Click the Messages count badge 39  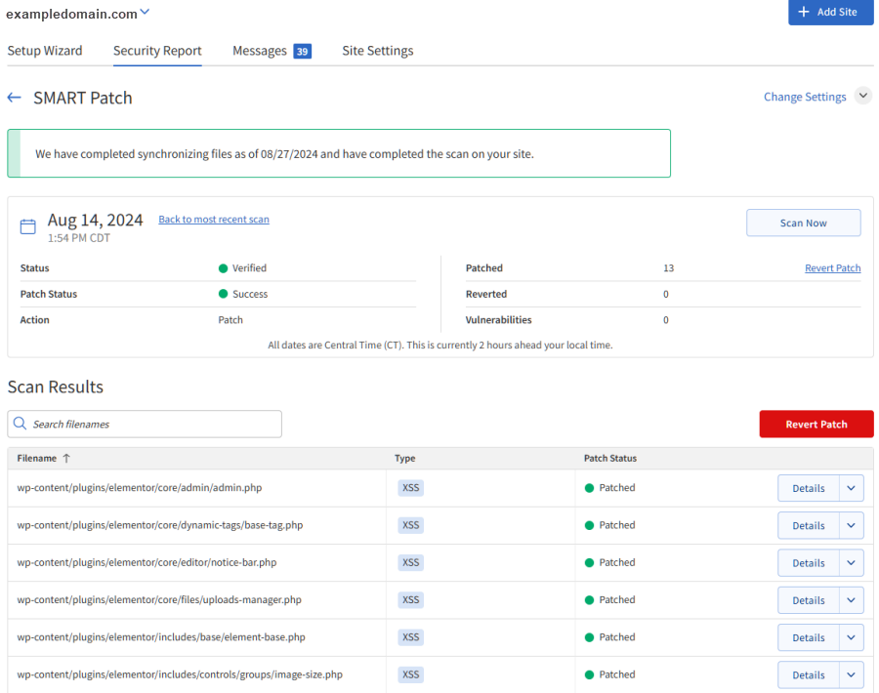(x=302, y=51)
